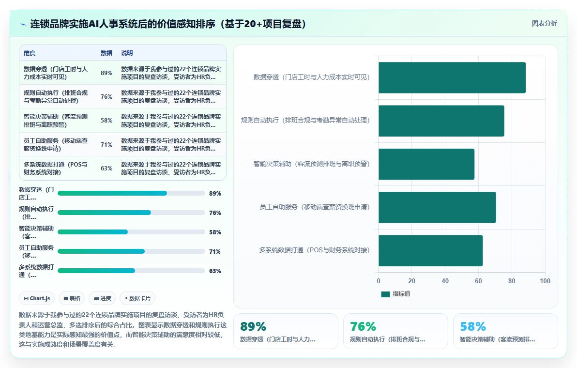Click the 89% 数据穿透 data card

point(286,331)
